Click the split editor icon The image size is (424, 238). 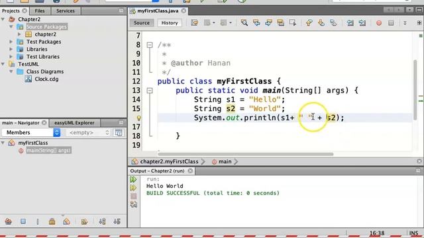pos(419,23)
